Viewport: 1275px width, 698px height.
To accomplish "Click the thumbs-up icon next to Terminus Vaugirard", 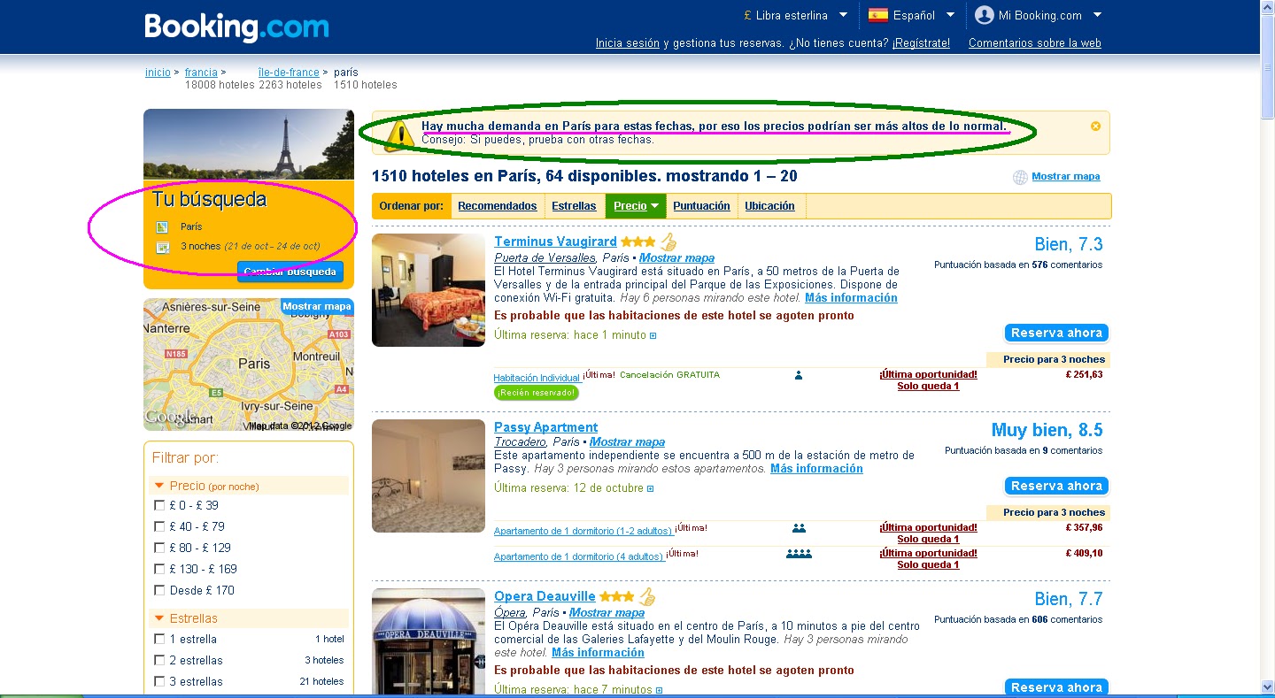I will pos(668,242).
